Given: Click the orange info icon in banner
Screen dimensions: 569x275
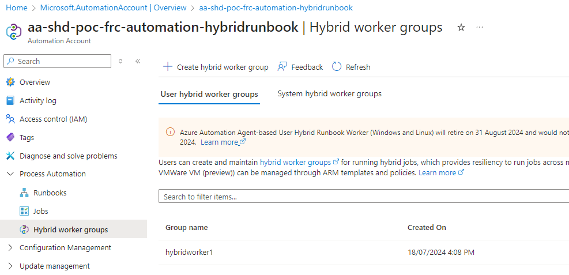Looking at the screenshot, I should [x=170, y=132].
